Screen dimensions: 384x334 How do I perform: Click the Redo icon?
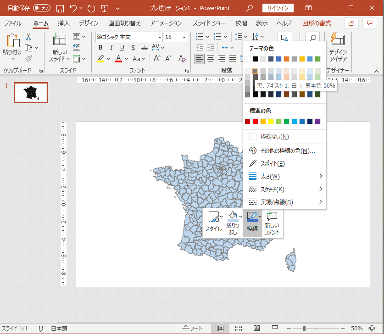tap(91, 8)
